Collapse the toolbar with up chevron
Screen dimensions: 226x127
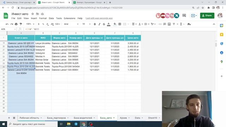coord(214,24)
